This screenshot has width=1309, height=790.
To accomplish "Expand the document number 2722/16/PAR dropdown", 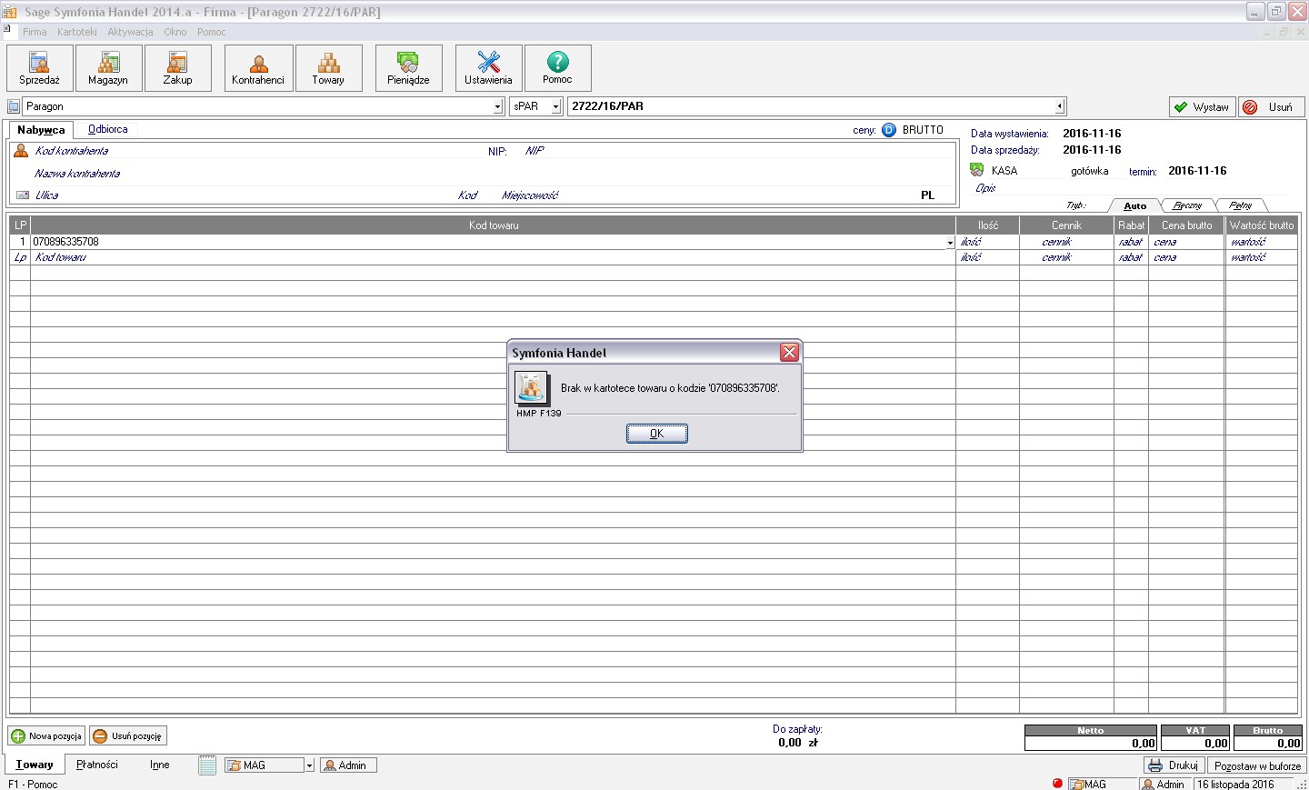I will point(1059,106).
